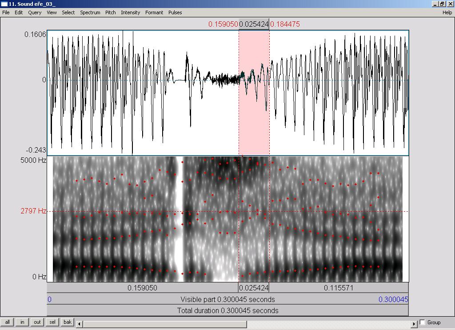Click the selection end time 0.184475 in red
The width and height of the screenshot is (455, 330).
(285, 24)
